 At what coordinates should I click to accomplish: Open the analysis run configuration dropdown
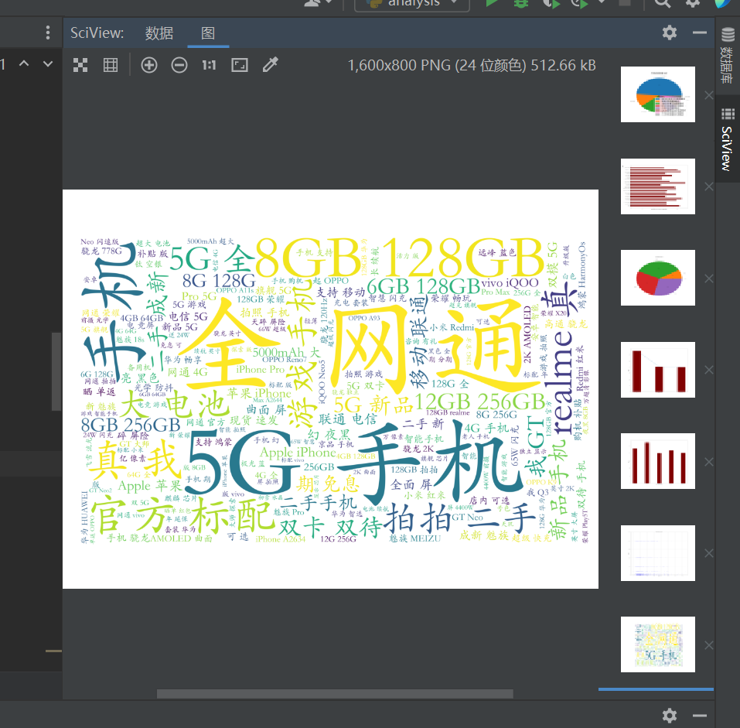pyautogui.click(x=412, y=4)
